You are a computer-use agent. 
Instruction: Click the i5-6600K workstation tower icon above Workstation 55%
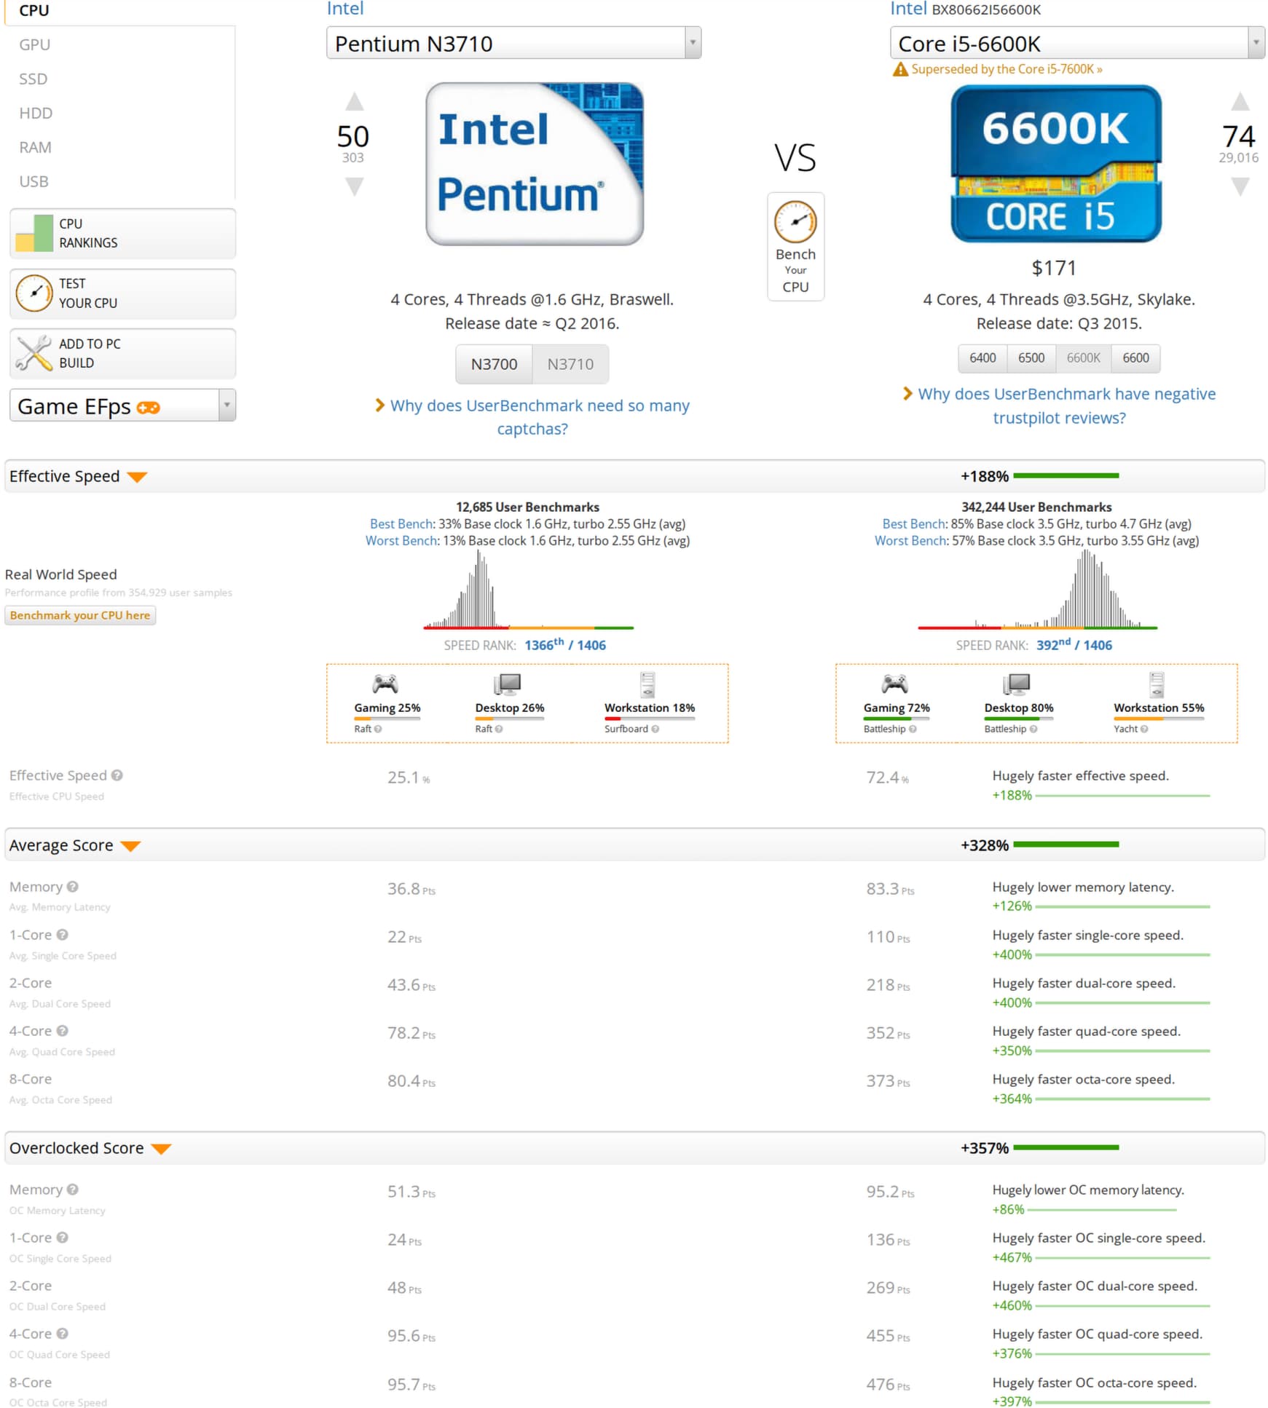1157,684
